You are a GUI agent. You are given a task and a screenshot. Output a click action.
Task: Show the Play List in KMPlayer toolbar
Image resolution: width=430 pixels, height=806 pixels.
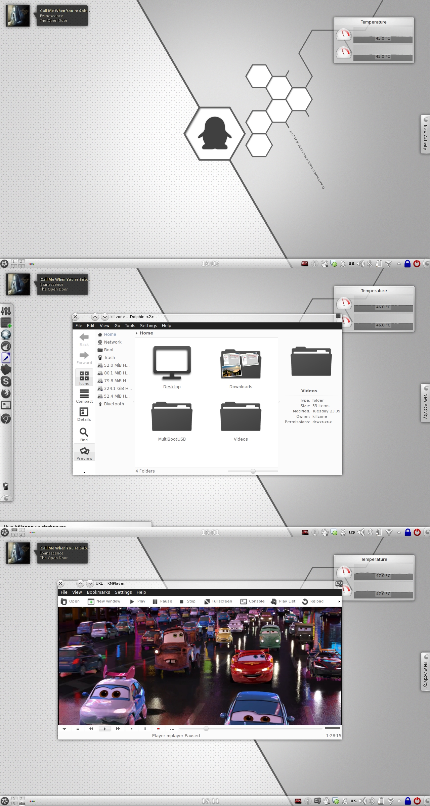283,601
